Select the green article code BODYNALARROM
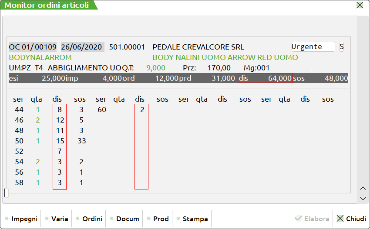 (x=40, y=57)
